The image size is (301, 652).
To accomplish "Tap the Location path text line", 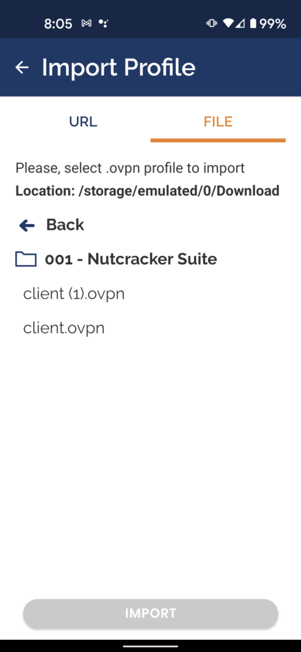I will pyautogui.click(x=147, y=191).
